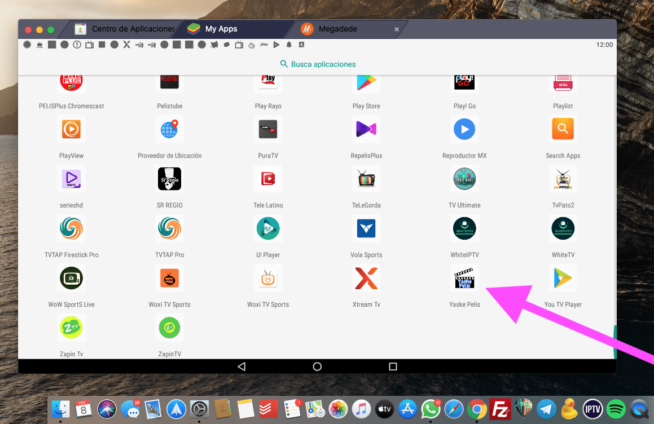Open the Search Apps icon
Viewport: 654px width, 424px height.
tap(563, 130)
